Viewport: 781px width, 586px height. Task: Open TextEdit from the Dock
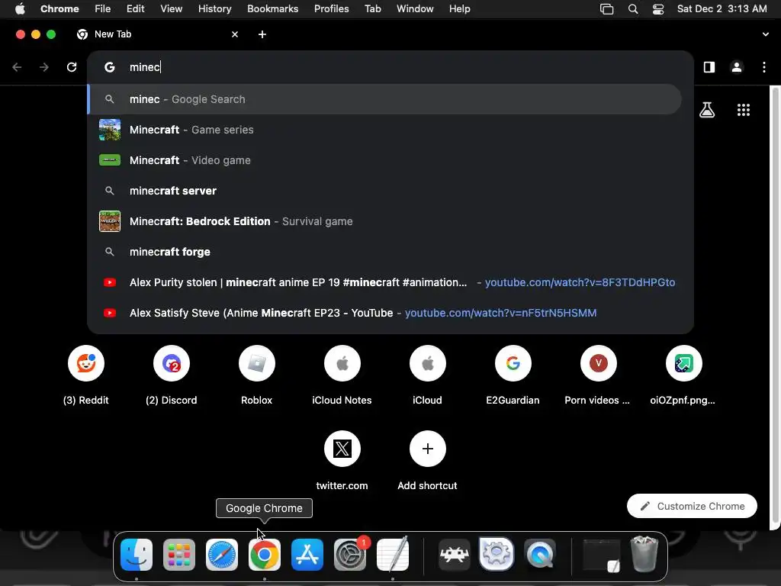(x=393, y=554)
